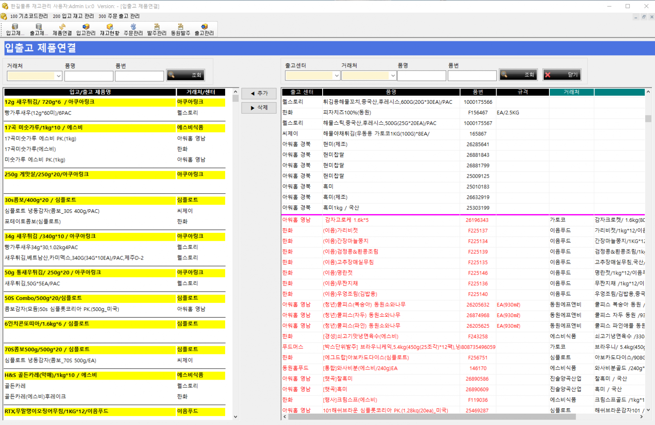Focus the left 품명 input field
This screenshot has width=655, height=425.
pos(89,76)
